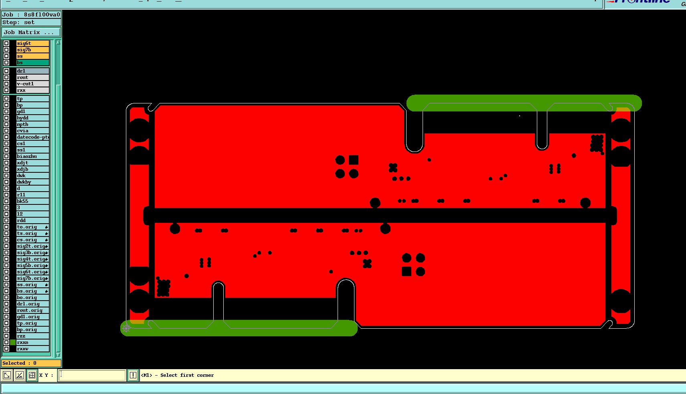
Task: Toggle the tp layer display checkbox
Action: tap(6, 99)
